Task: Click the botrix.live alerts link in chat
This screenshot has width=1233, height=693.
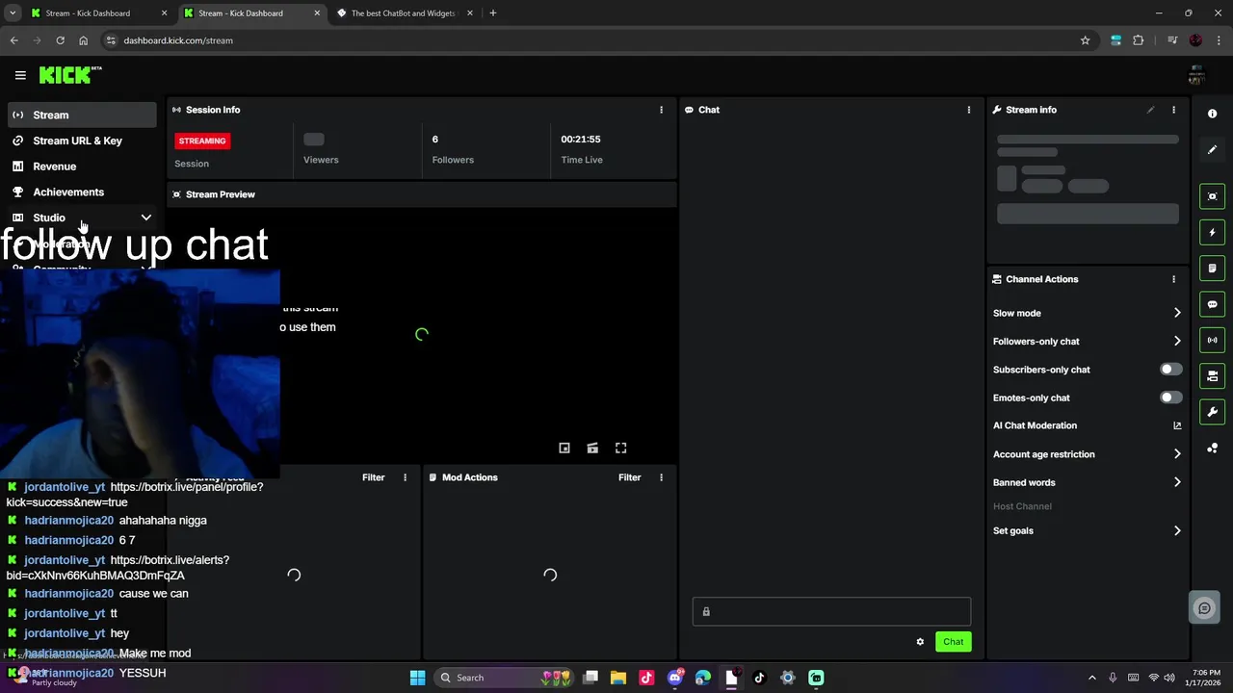Action: point(118,568)
